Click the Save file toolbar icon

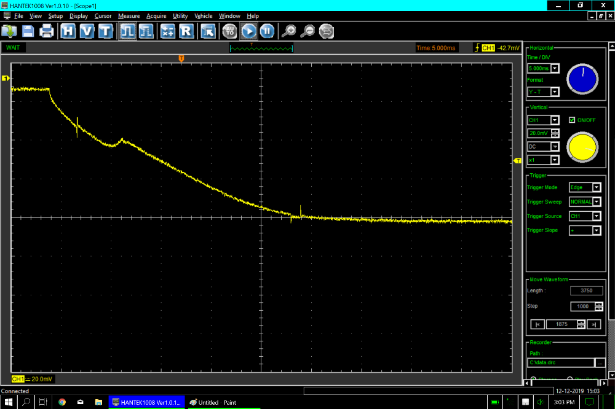pos(28,31)
